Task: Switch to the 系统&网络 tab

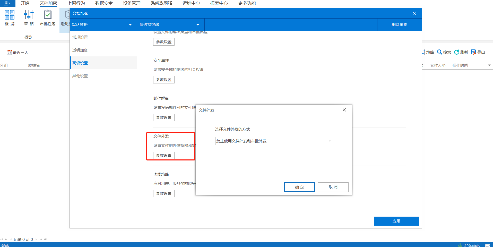Action: click(162, 3)
